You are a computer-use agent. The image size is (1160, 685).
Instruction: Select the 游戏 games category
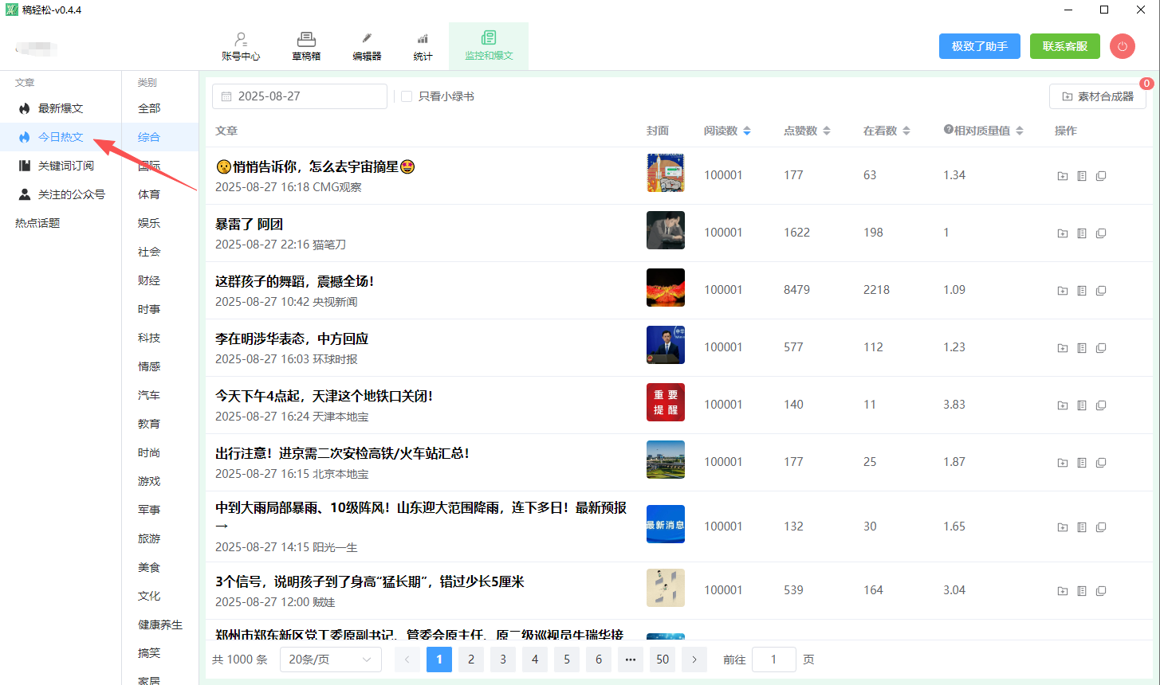149,481
